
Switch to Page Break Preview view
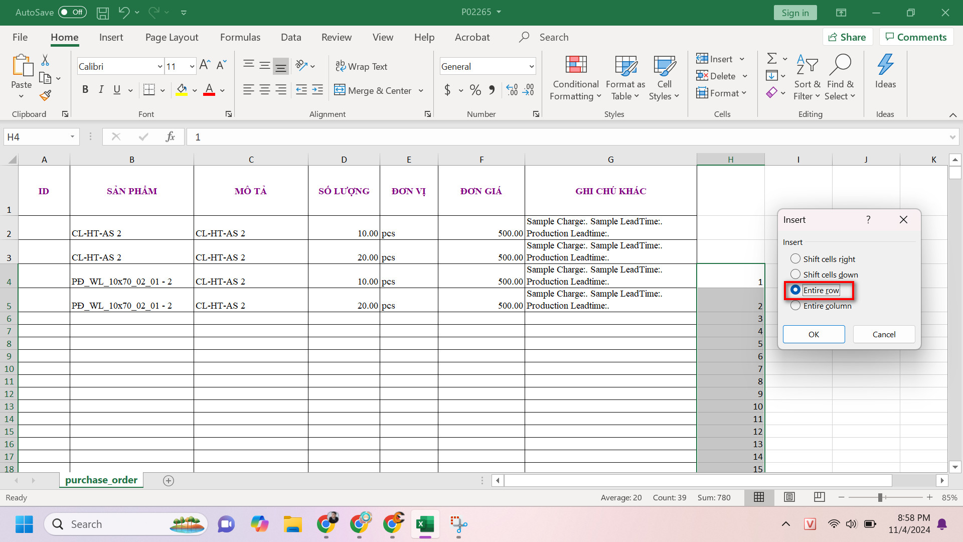click(819, 497)
